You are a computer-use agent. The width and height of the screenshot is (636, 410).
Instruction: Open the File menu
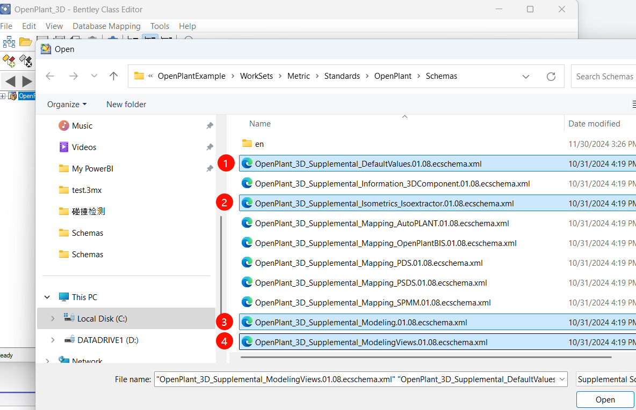pyautogui.click(x=6, y=26)
